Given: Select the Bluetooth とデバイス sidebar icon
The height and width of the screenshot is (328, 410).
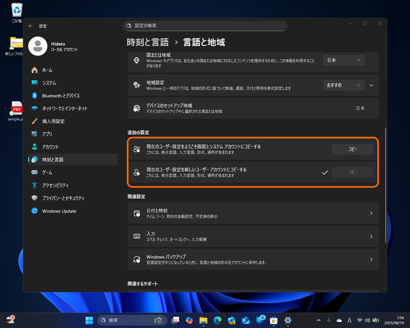Looking at the screenshot, I should pos(35,95).
